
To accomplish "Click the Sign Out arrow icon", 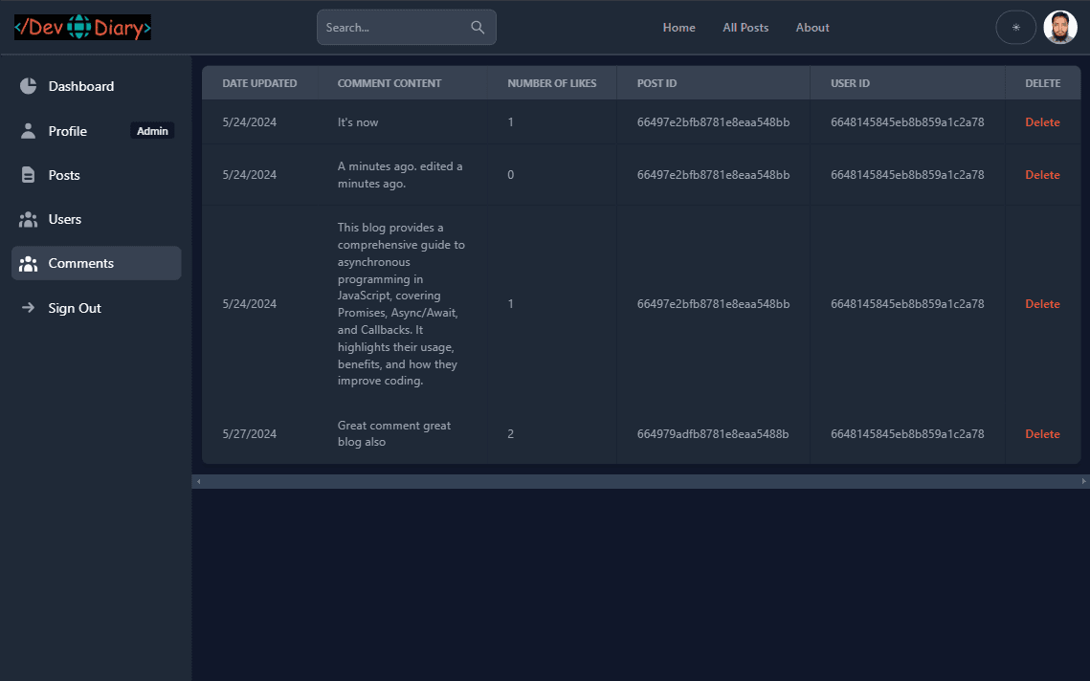I will point(29,308).
